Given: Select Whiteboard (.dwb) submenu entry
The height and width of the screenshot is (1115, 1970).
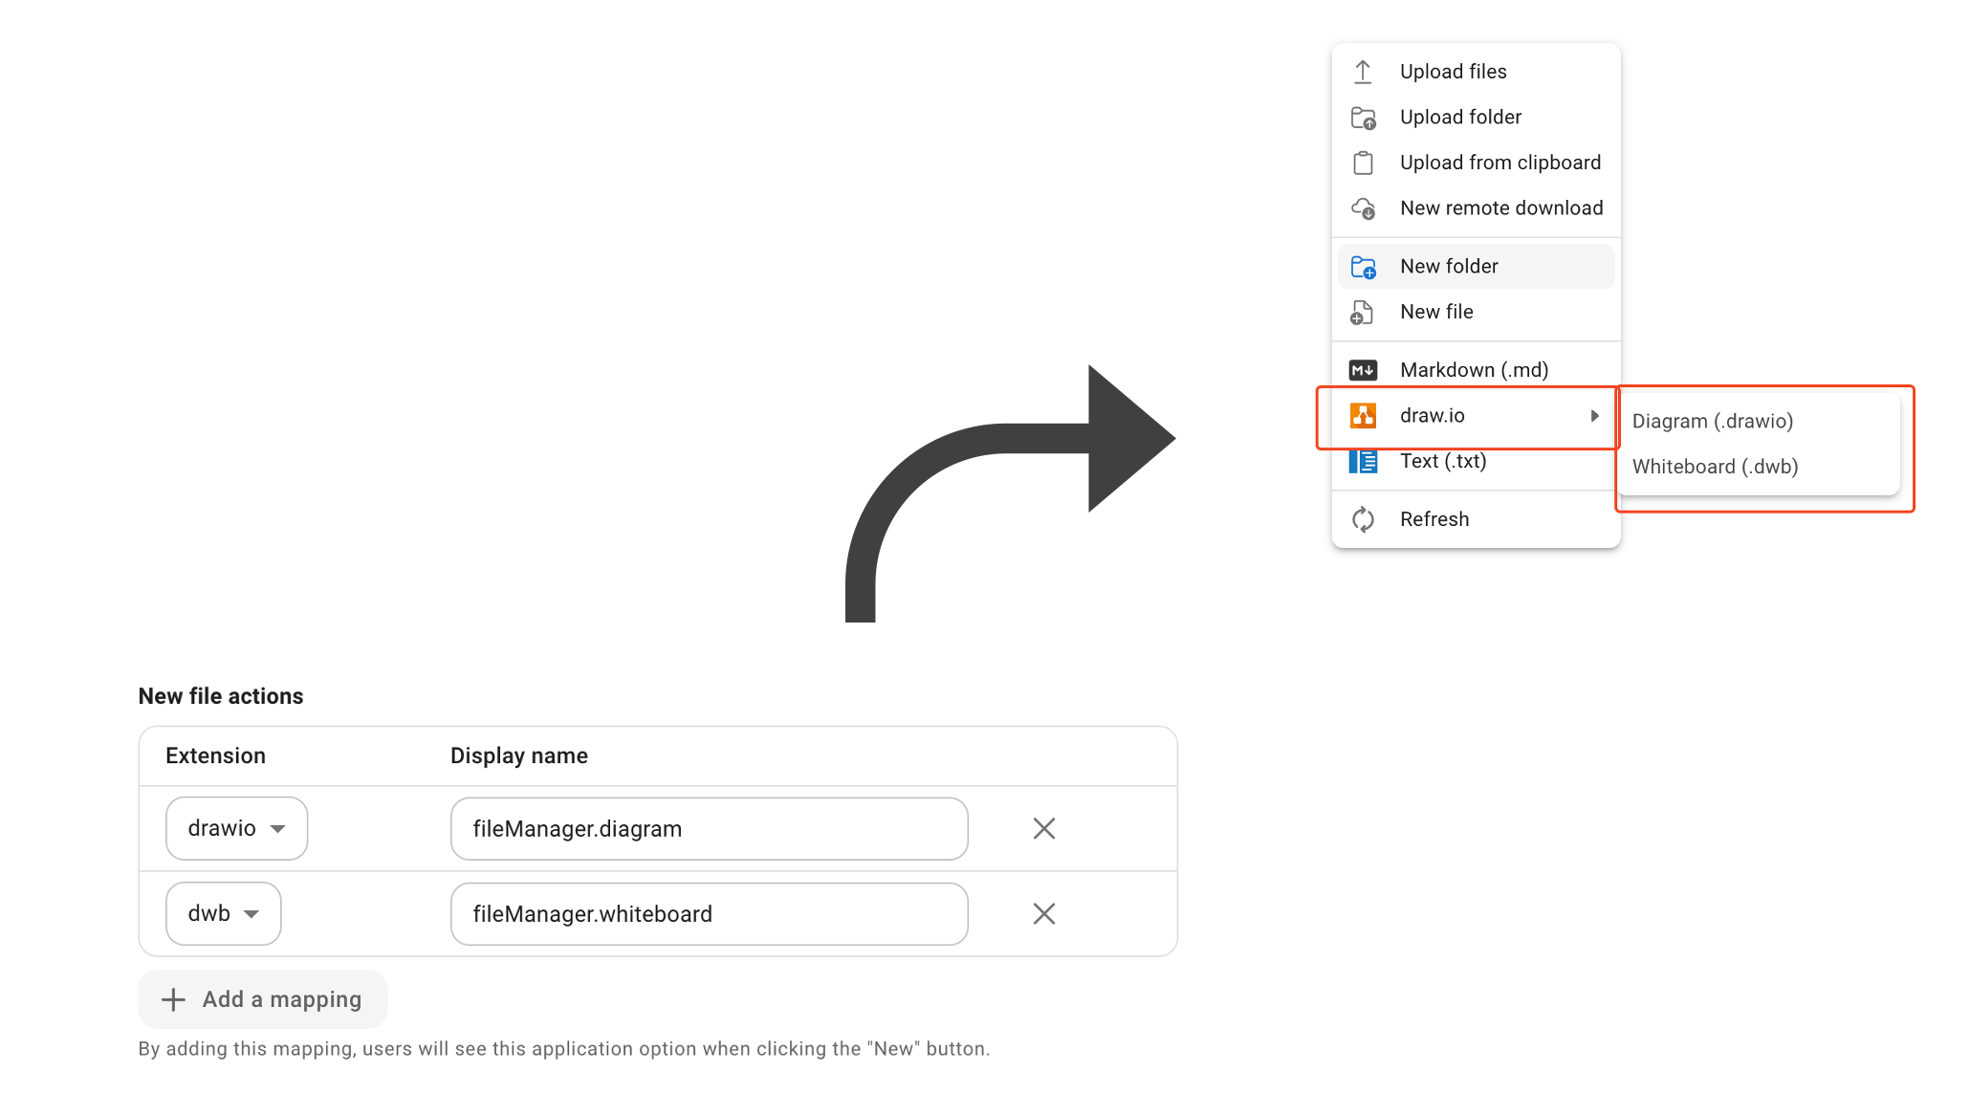Looking at the screenshot, I should 1715,467.
